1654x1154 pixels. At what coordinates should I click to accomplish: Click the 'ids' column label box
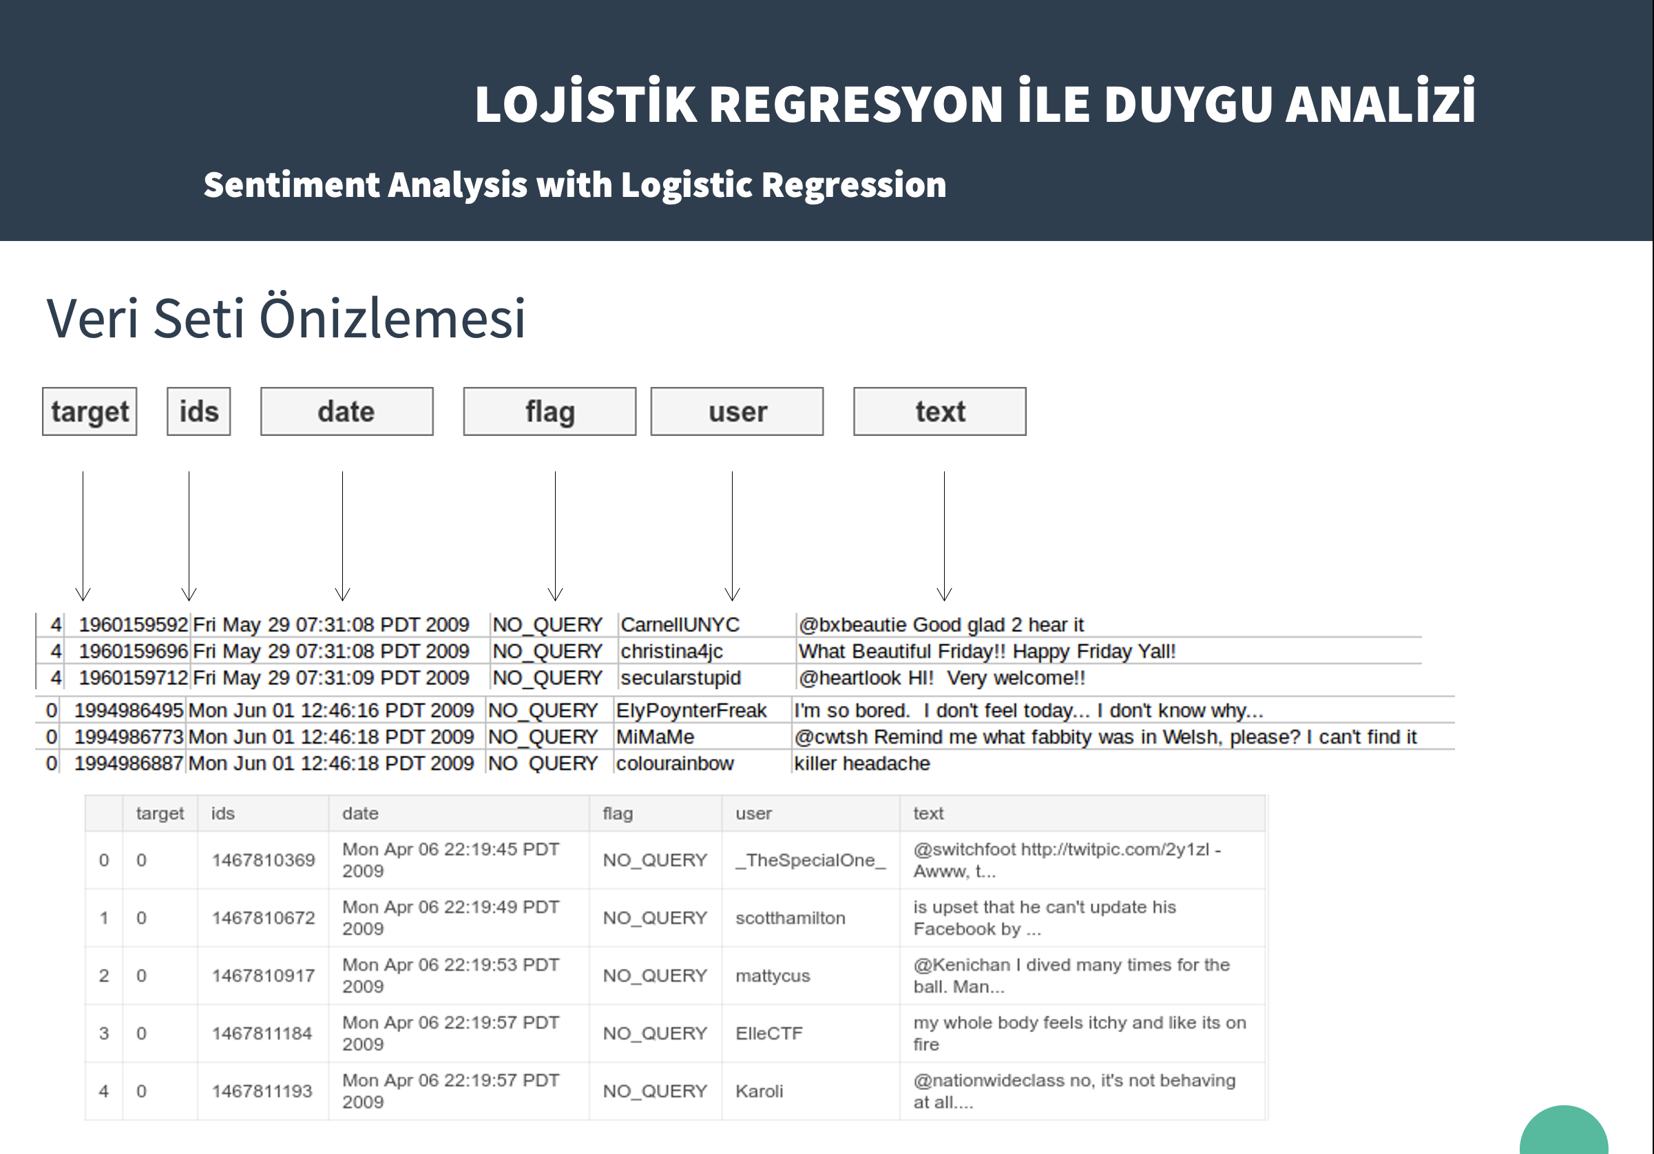[199, 411]
